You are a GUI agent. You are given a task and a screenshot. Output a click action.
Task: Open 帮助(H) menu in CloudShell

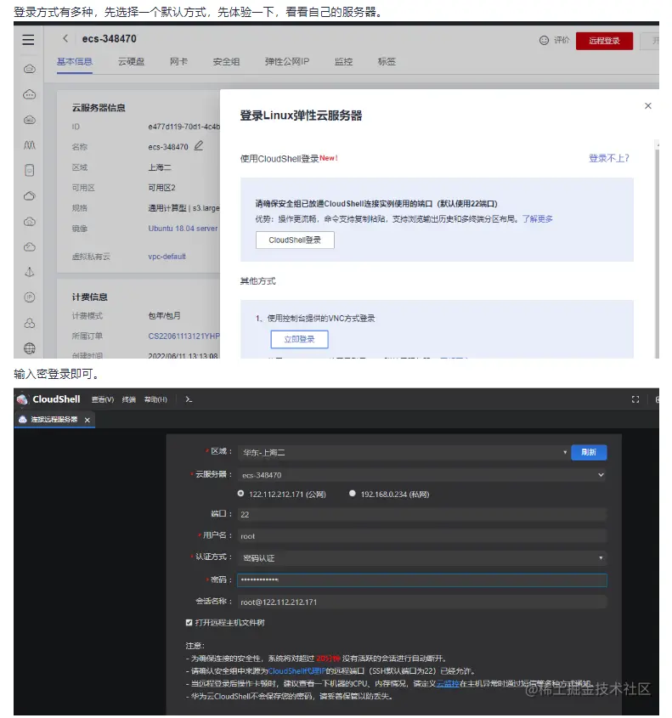[x=155, y=399]
